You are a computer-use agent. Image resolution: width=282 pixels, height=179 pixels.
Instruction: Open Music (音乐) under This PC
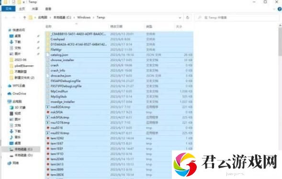(x=18, y=137)
